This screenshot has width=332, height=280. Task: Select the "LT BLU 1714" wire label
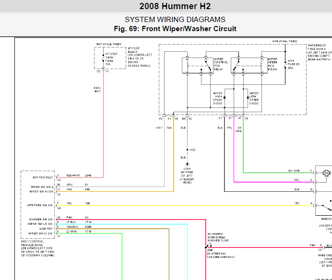point(79,222)
